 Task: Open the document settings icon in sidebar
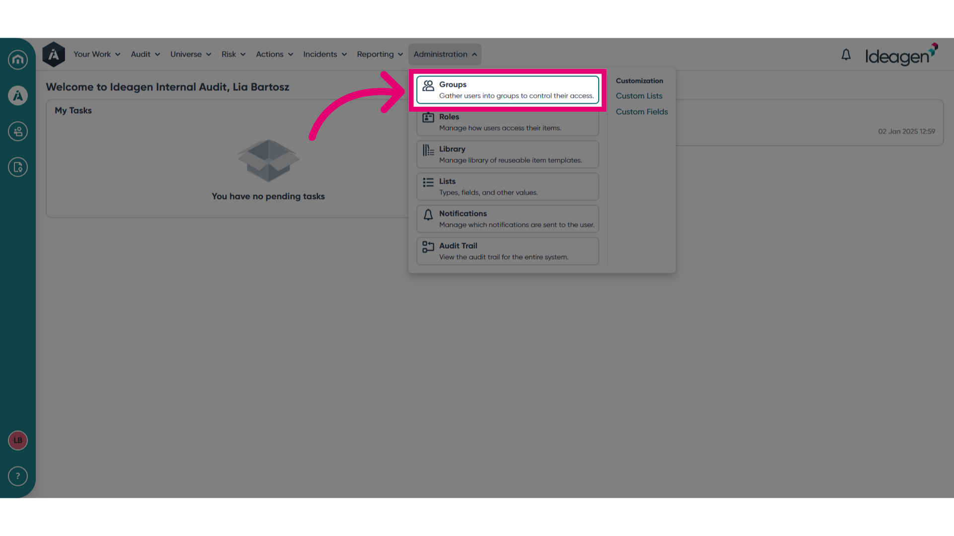18,167
